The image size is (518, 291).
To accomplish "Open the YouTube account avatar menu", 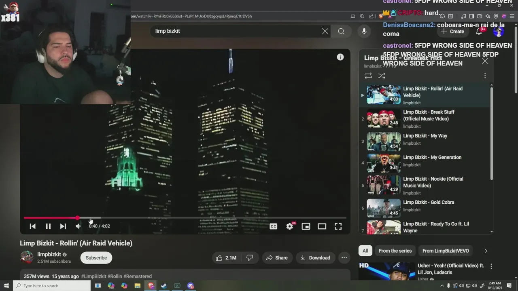I will click(499, 31).
